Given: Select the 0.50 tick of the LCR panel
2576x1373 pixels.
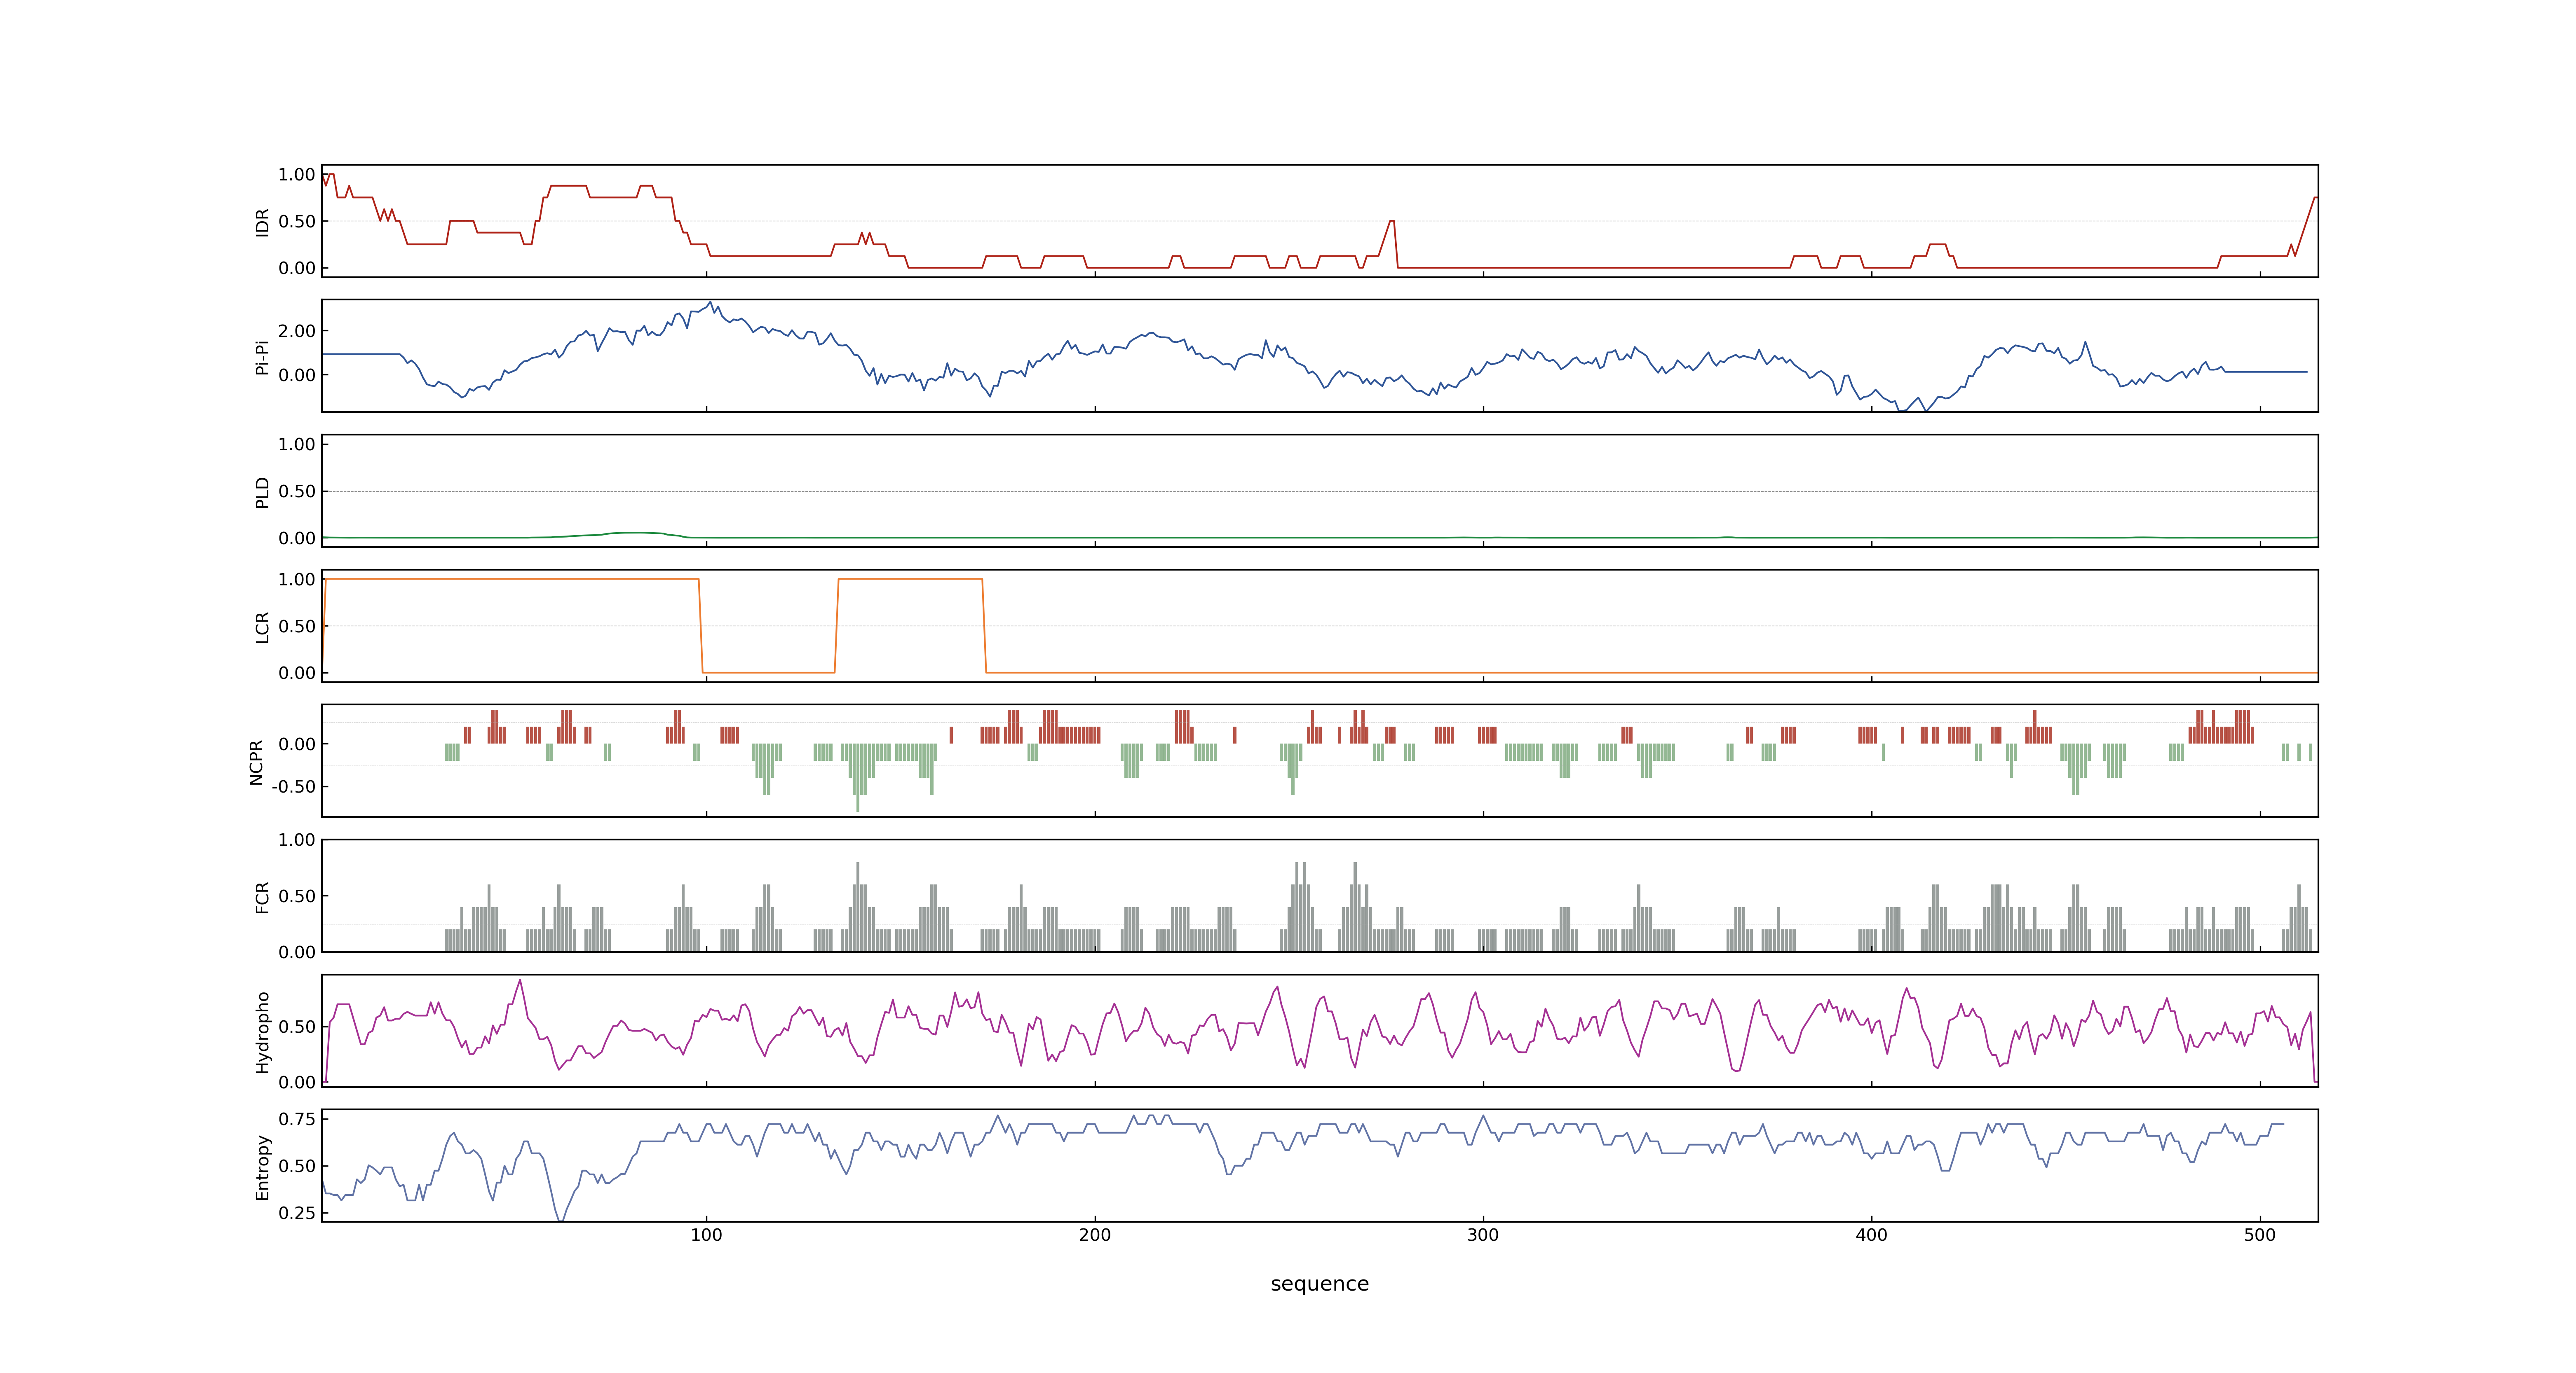Looking at the screenshot, I should tap(297, 627).
